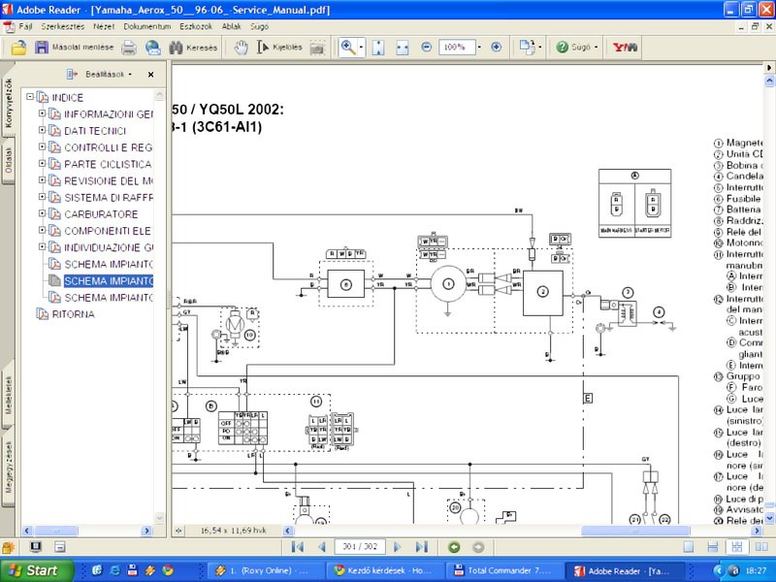
Task: Open the Szerkesztés menu
Action: pyautogui.click(x=63, y=26)
